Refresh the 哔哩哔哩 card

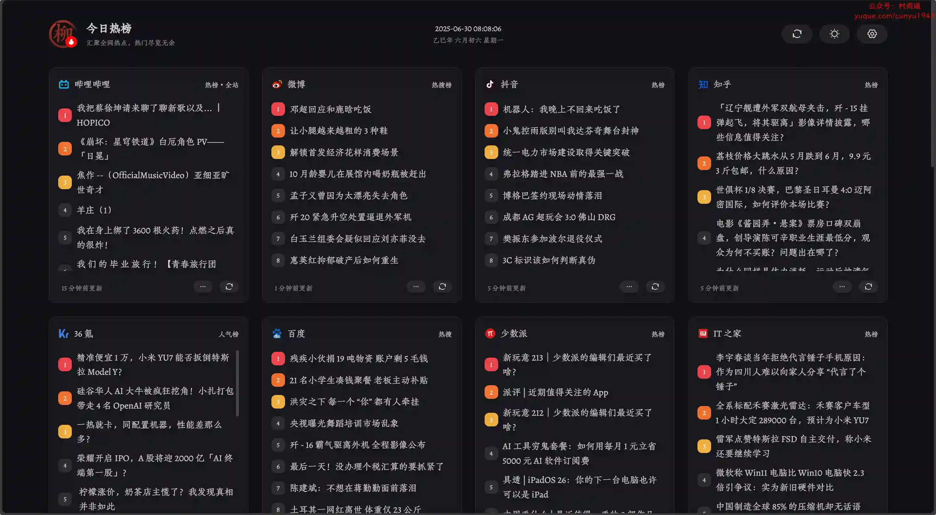(229, 287)
